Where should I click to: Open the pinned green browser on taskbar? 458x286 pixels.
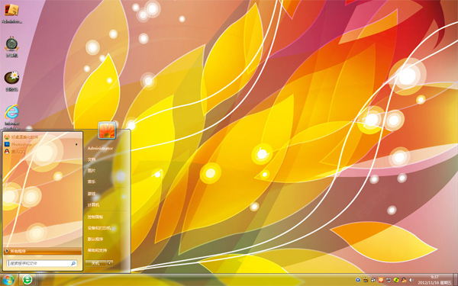[27, 280]
